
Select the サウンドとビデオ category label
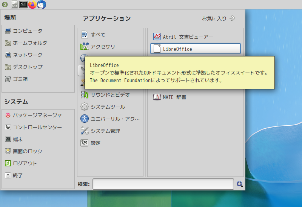[x=110, y=95]
